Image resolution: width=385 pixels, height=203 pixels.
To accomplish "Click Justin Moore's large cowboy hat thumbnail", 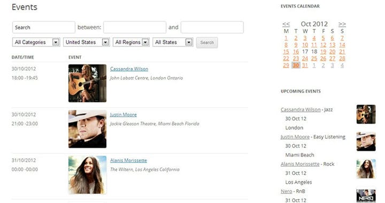I will 87,129.
